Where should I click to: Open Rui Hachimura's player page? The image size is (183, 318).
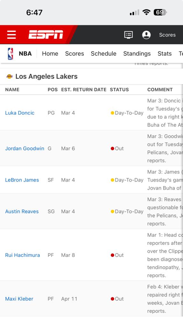(x=22, y=255)
